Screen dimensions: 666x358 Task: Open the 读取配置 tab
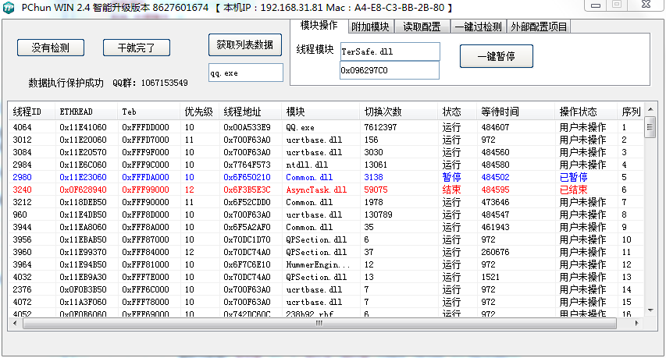(x=422, y=27)
